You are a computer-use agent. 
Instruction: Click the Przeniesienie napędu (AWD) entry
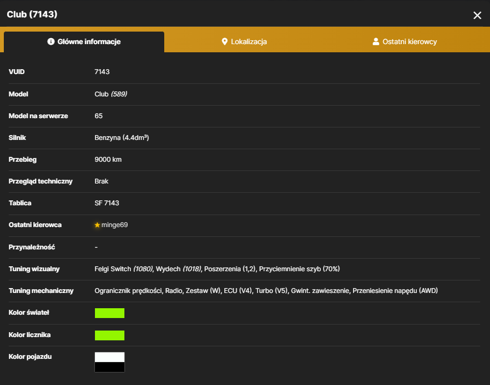click(x=395, y=291)
